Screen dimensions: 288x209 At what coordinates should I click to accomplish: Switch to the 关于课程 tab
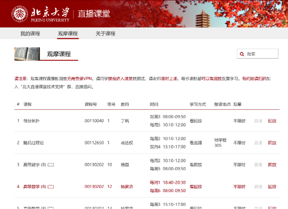(105, 34)
